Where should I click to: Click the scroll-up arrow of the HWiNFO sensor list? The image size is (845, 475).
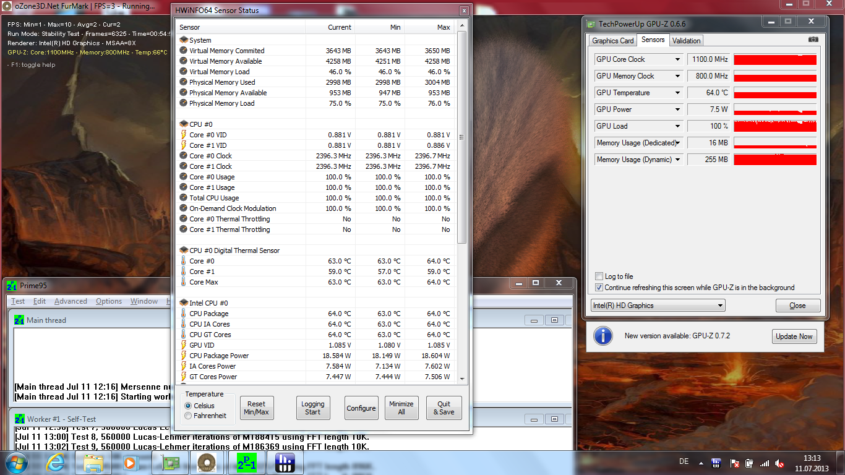click(x=462, y=27)
